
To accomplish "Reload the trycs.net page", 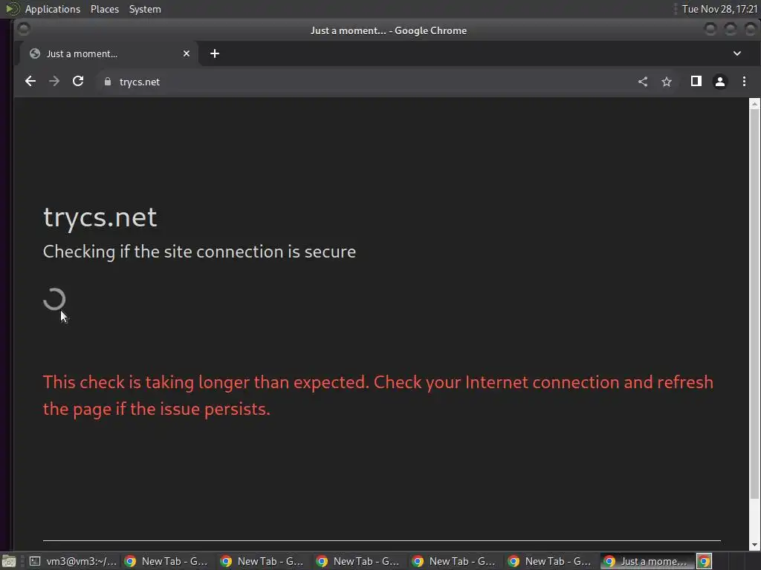I will [78, 82].
